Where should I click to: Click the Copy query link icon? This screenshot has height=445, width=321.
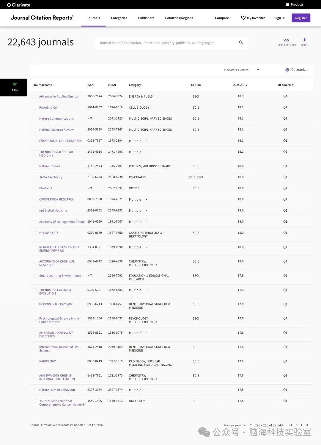[287, 40]
